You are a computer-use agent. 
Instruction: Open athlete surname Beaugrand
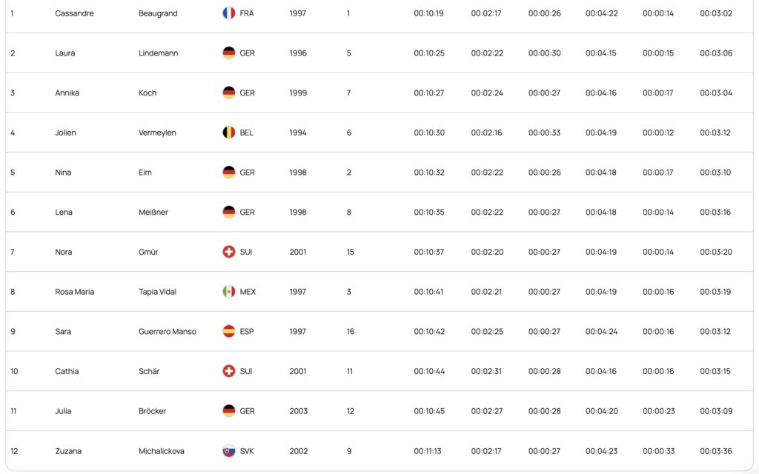pyautogui.click(x=158, y=13)
